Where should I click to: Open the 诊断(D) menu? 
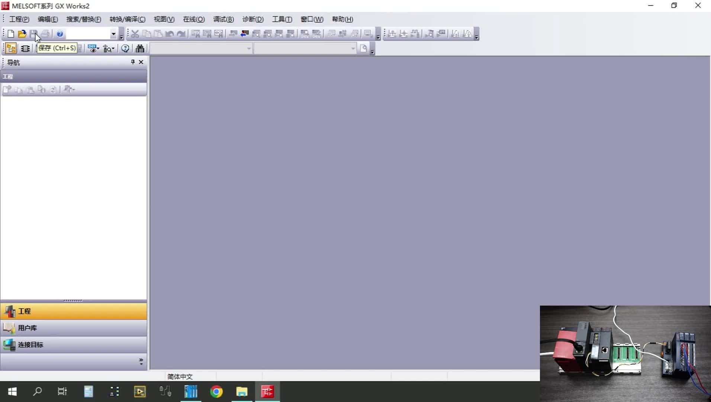[253, 19]
